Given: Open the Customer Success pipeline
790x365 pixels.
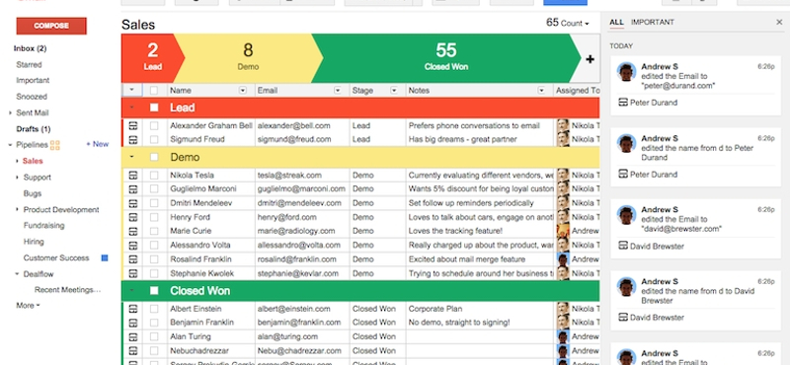Looking at the screenshot, I should (56, 257).
